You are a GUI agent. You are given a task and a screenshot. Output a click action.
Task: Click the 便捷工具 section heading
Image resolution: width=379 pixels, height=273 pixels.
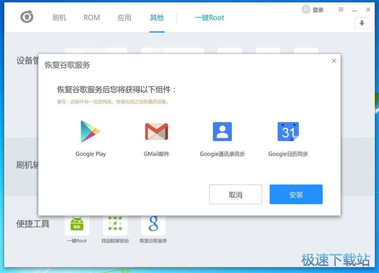[x=33, y=224]
